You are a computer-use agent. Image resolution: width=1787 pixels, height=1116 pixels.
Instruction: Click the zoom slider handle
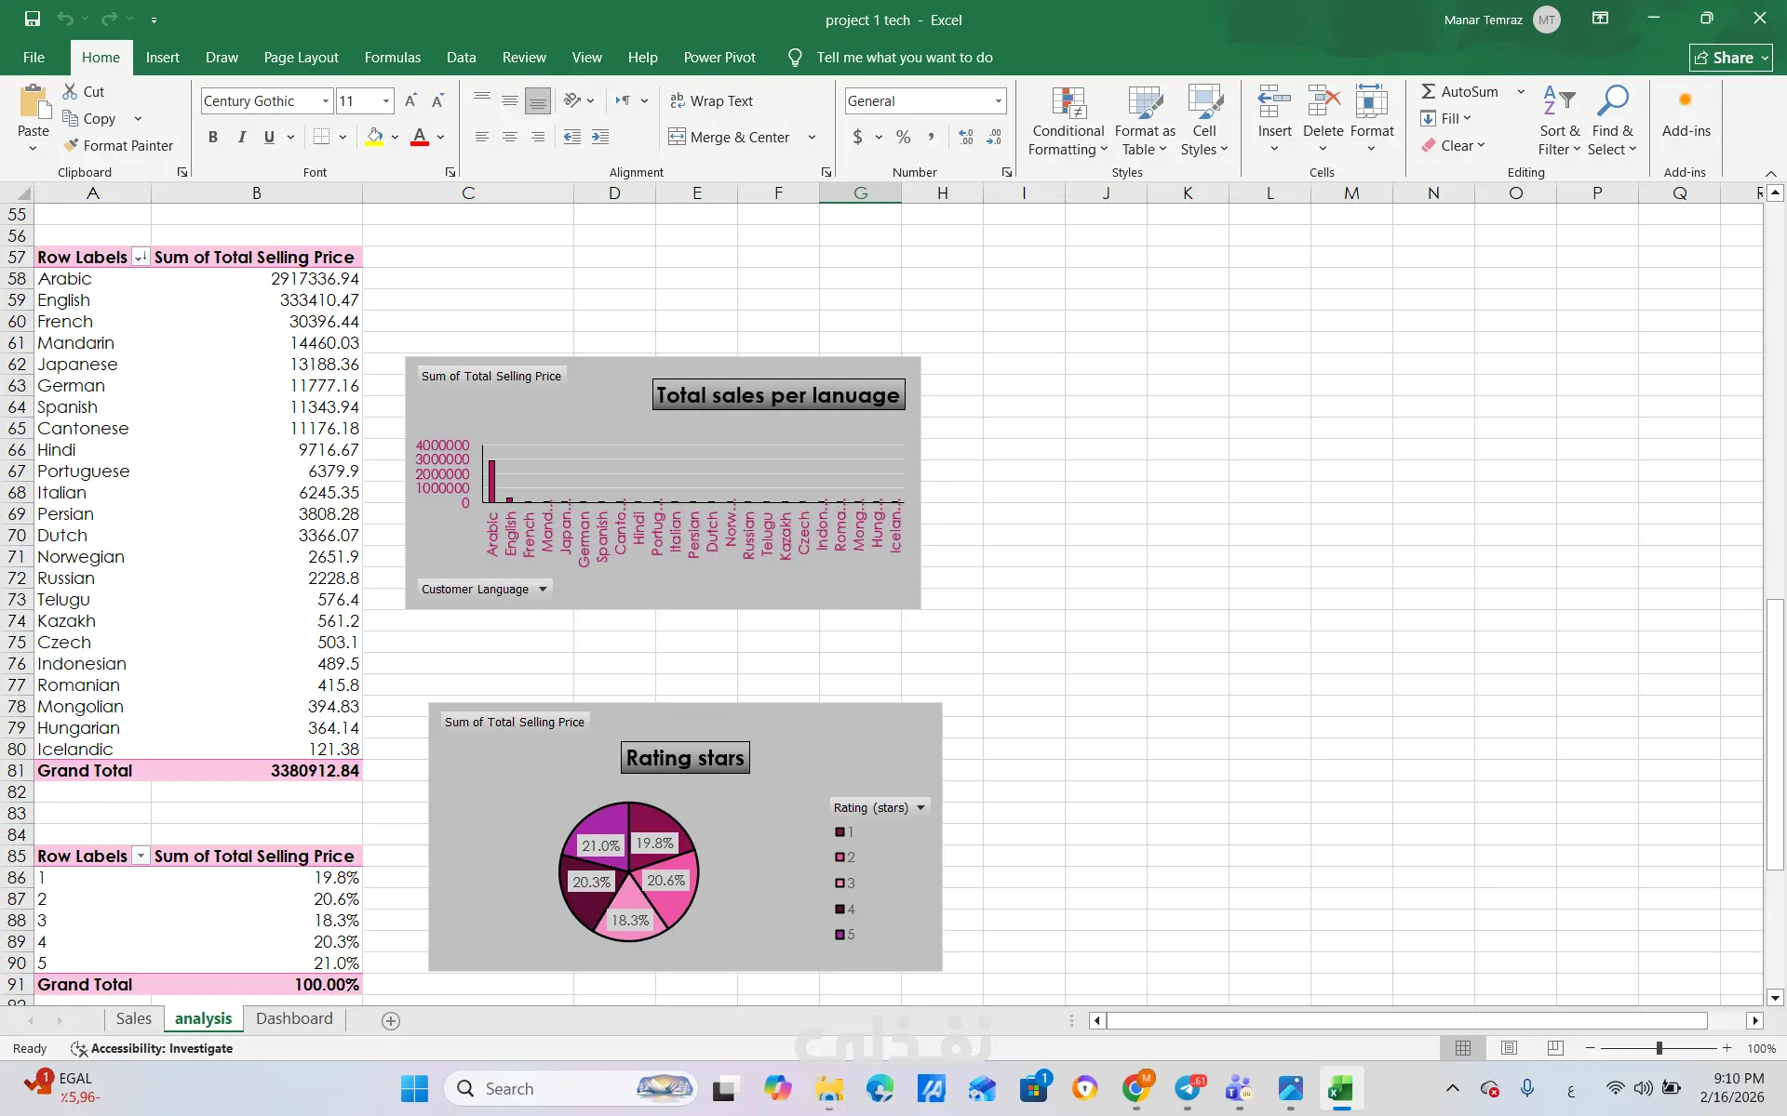pyautogui.click(x=1659, y=1048)
